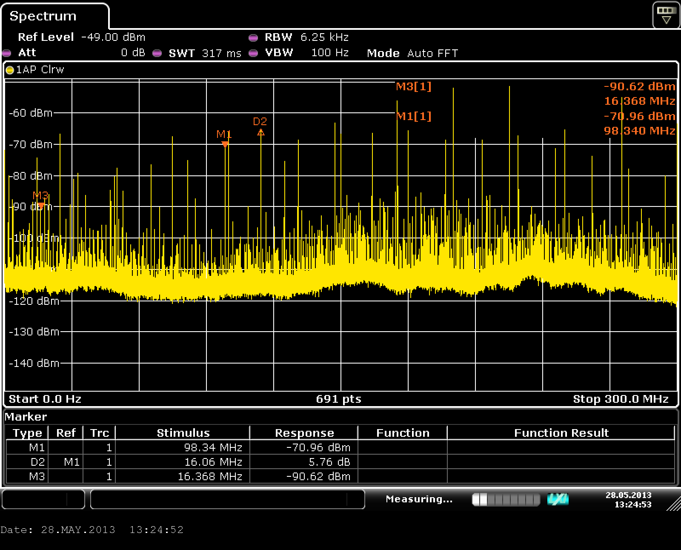Click the yellow 1AP Clrw trace indicator
The width and height of the screenshot is (681, 550).
tap(35, 70)
